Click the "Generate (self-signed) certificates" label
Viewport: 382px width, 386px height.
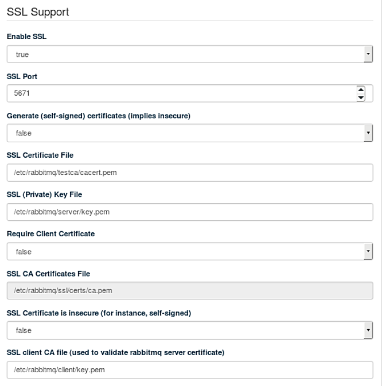click(x=98, y=115)
